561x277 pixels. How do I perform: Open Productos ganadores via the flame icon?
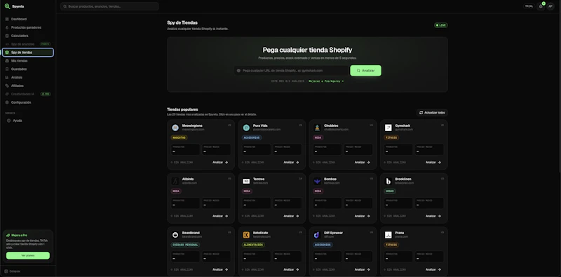pyautogui.click(x=7, y=27)
